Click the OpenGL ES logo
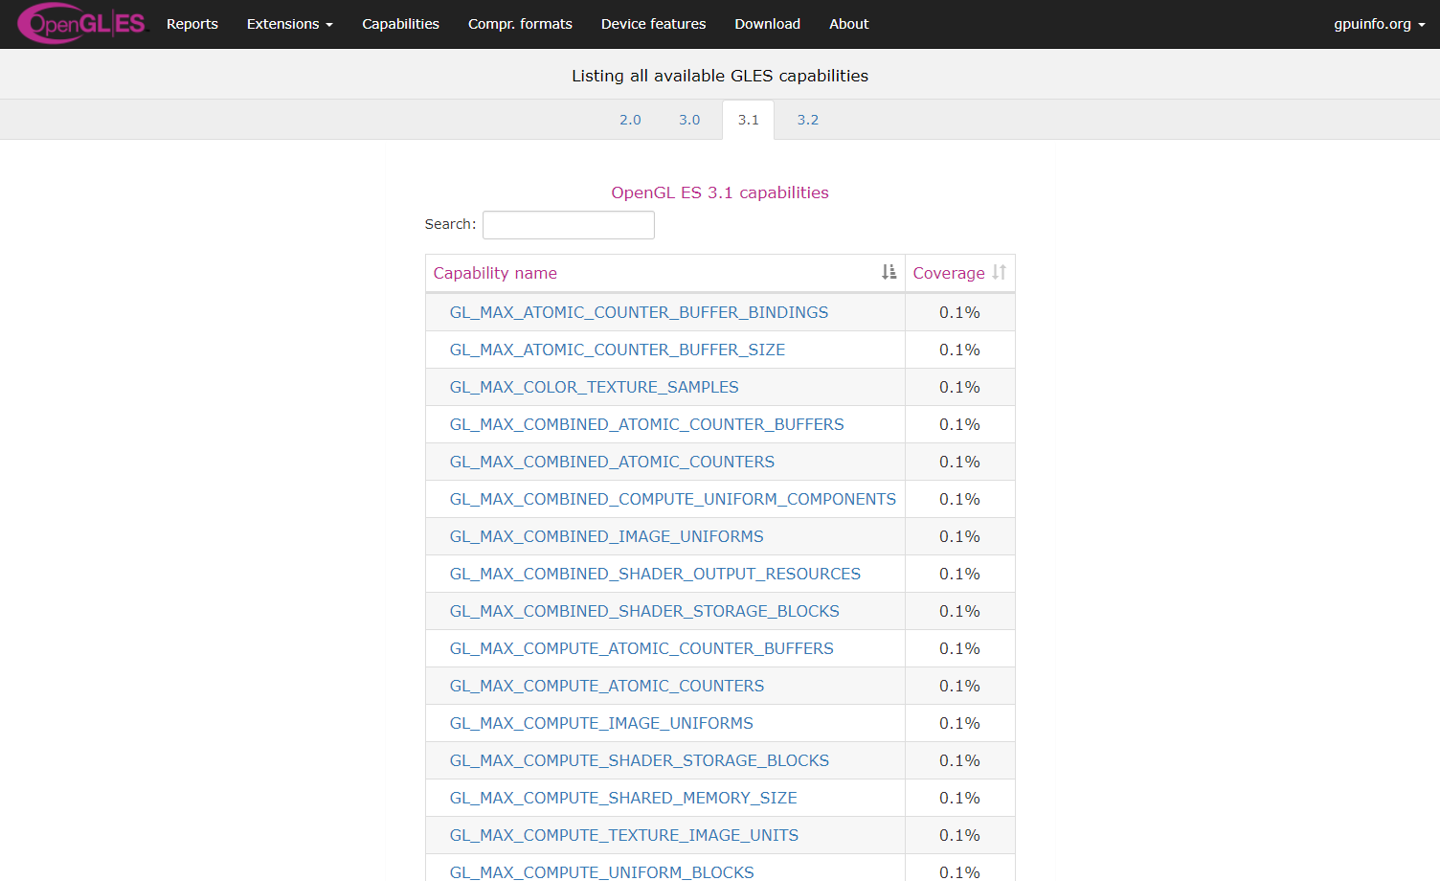Screen dimensions: 1440x881 click(83, 24)
